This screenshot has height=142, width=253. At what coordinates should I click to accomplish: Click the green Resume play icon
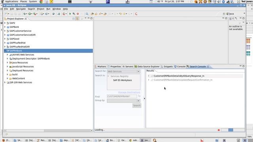70,14
